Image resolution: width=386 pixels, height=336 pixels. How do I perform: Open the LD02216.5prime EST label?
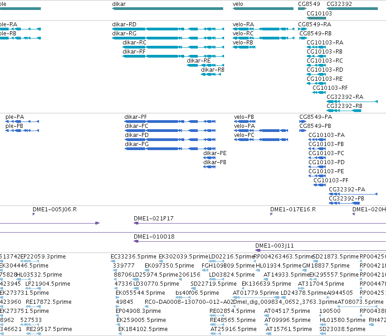(x=231, y=257)
